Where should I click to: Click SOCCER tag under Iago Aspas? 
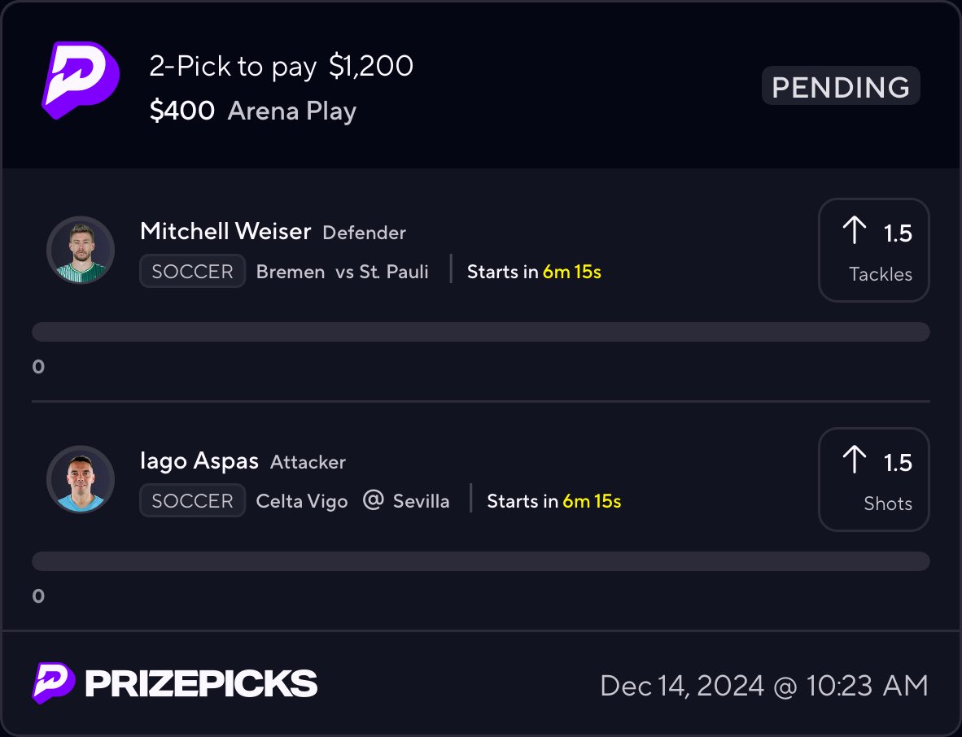tap(193, 500)
